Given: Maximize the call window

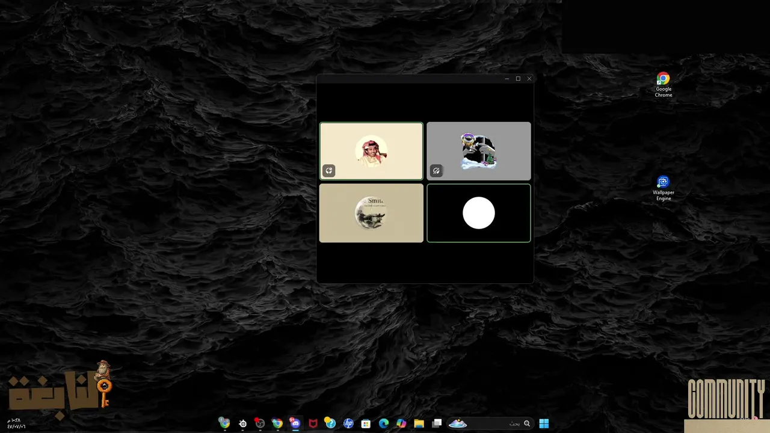Looking at the screenshot, I should 518,79.
